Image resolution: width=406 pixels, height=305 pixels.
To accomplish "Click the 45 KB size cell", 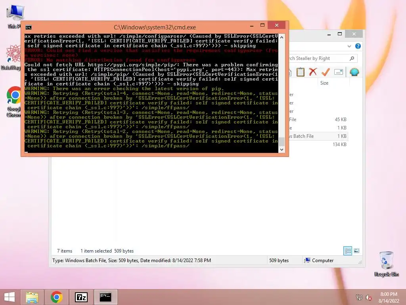I will (x=341, y=120).
